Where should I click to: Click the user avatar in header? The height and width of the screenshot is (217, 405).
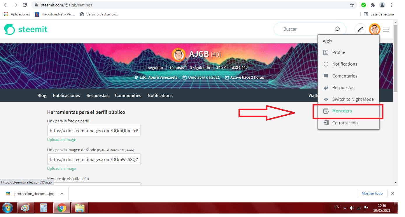click(x=375, y=29)
